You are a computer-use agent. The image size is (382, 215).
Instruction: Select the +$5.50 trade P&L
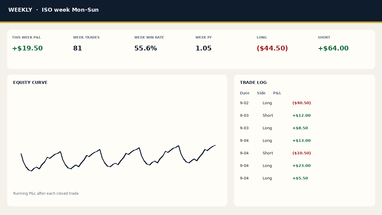click(x=300, y=178)
